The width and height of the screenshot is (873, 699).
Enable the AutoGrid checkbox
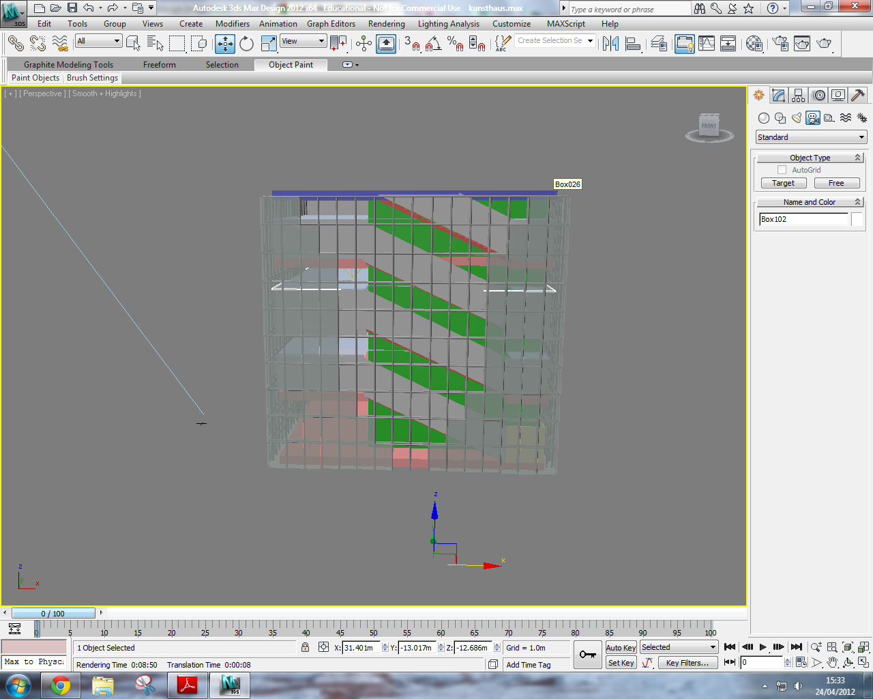click(x=782, y=170)
